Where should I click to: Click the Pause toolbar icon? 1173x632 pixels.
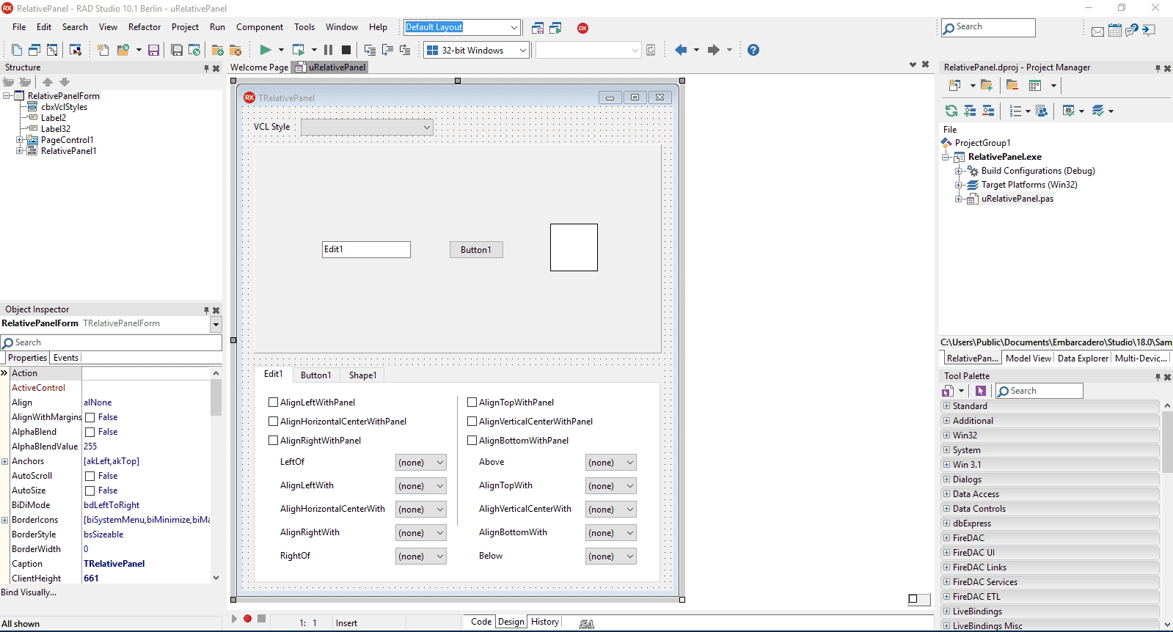tap(328, 50)
